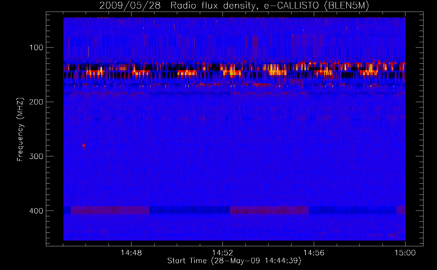Click the "Frequency (MHZ)" axis label

coord(20,129)
